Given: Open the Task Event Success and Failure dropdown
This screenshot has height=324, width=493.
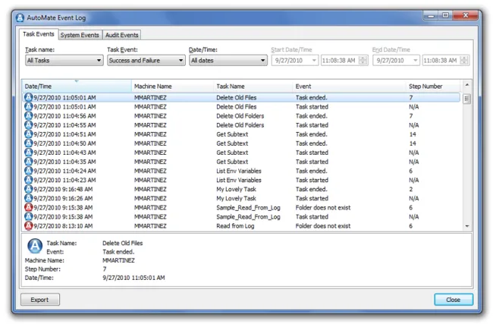Looking at the screenshot, I should 146,60.
